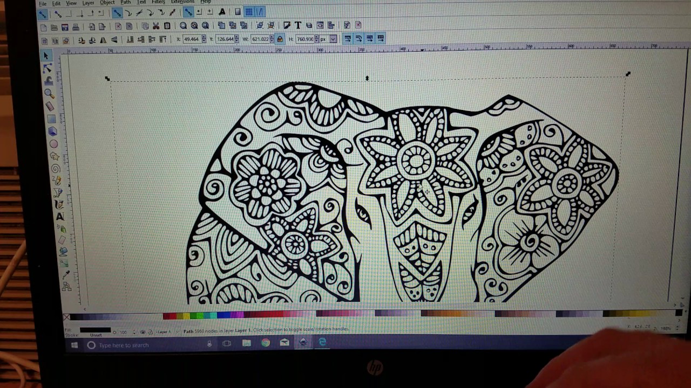Toggle layer visibility eye in status bar
The height and width of the screenshot is (388, 691).
coord(143,332)
